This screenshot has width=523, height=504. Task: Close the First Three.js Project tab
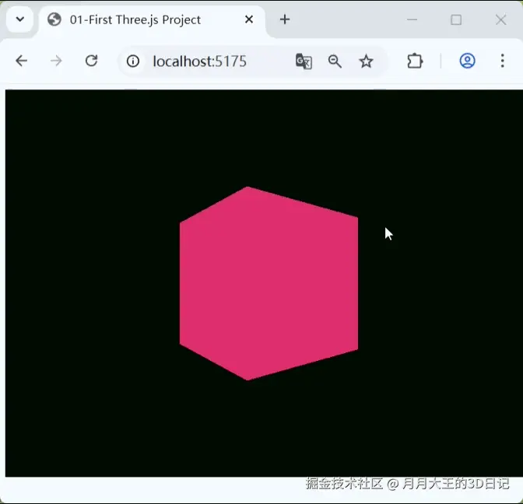(x=249, y=20)
